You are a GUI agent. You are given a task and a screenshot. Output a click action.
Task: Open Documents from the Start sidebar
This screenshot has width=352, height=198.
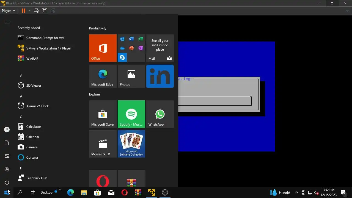(x=7, y=143)
